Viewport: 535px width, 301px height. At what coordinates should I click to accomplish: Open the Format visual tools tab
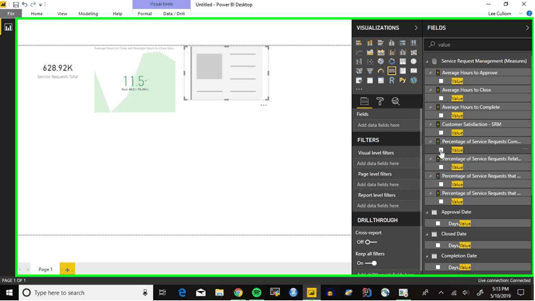click(144, 14)
